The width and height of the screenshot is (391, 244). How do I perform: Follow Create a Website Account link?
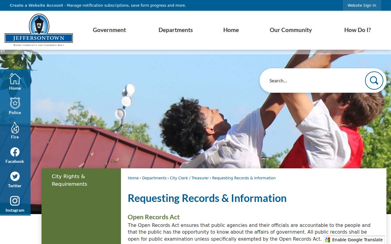(x=36, y=5)
